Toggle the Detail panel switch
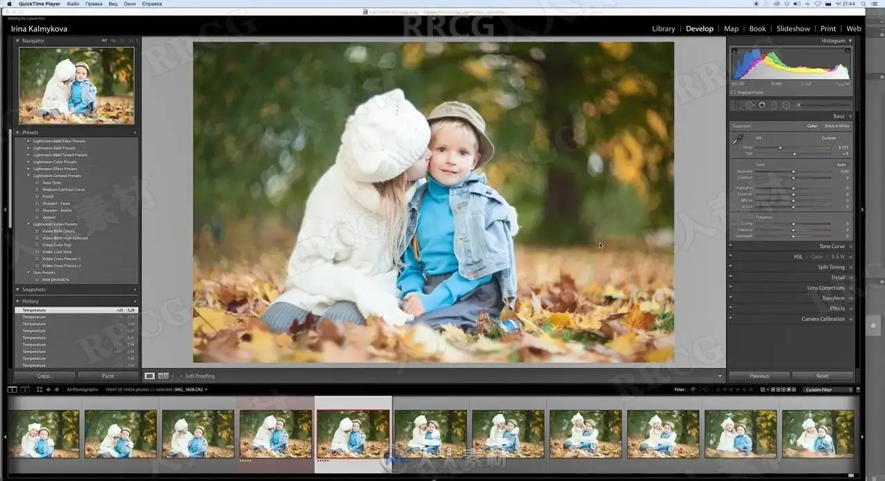The width and height of the screenshot is (885, 481). (x=730, y=277)
